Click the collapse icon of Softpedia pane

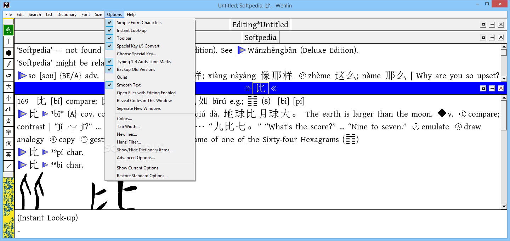click(483, 37)
